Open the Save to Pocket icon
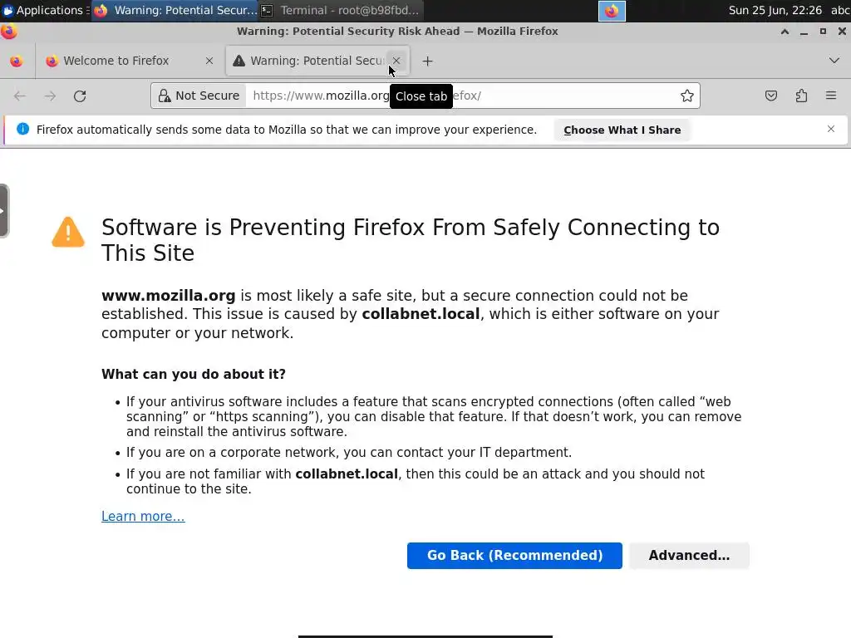The image size is (851, 638). [x=771, y=96]
